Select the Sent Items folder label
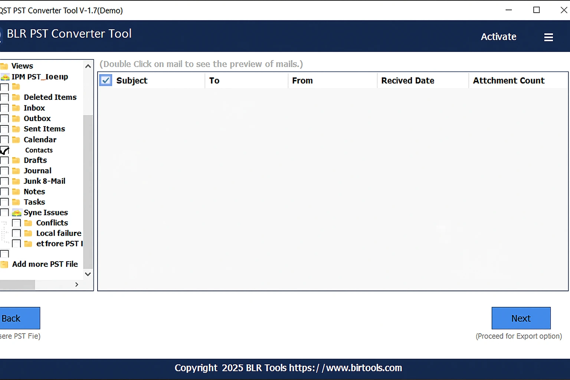 44,129
